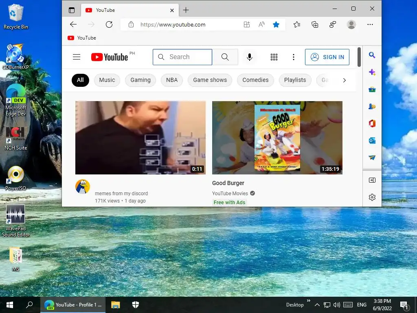The width and height of the screenshot is (417, 313).
Task: Open the Outlook icon in Edge sidebar
Action: pyautogui.click(x=372, y=141)
